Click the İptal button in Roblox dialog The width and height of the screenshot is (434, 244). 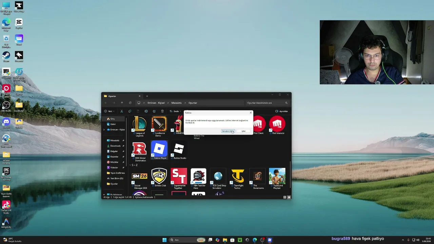tap(243, 131)
